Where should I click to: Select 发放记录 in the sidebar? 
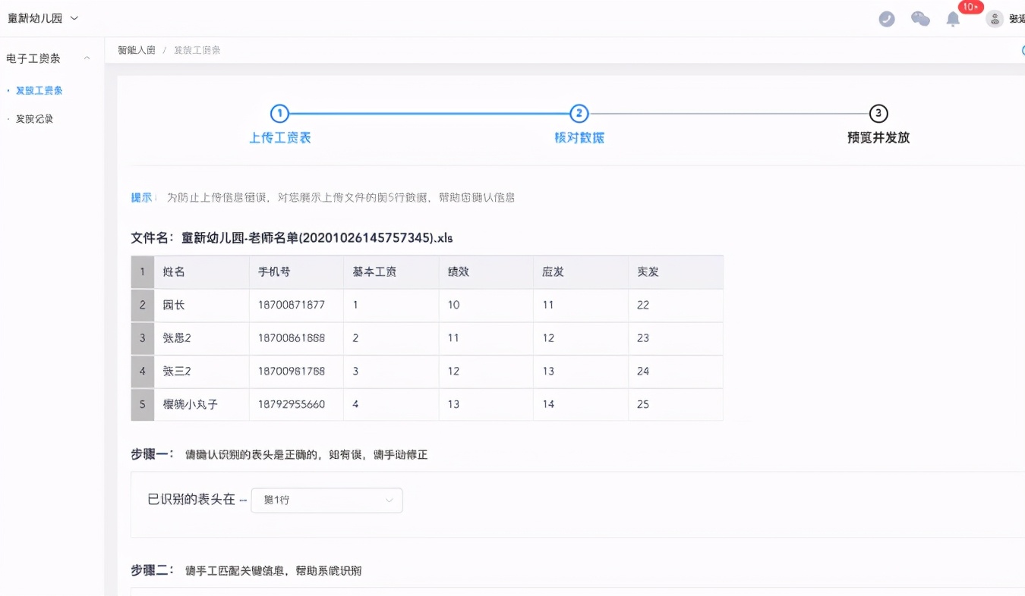coord(34,119)
